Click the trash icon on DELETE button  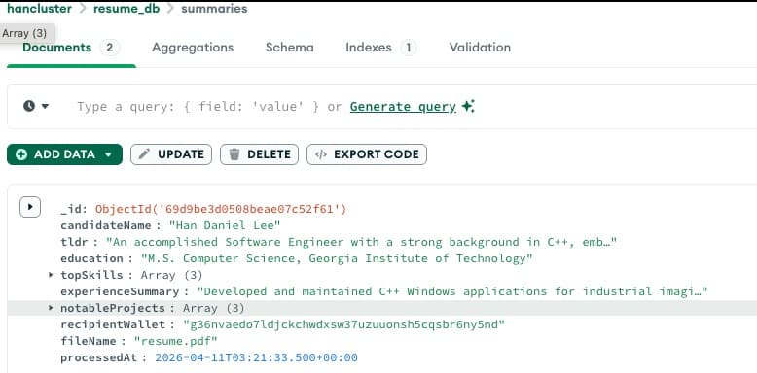coord(234,154)
